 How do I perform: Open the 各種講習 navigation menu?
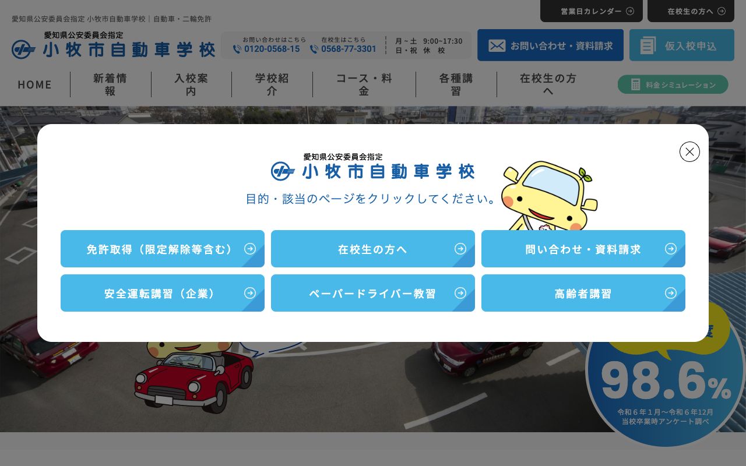pos(456,84)
